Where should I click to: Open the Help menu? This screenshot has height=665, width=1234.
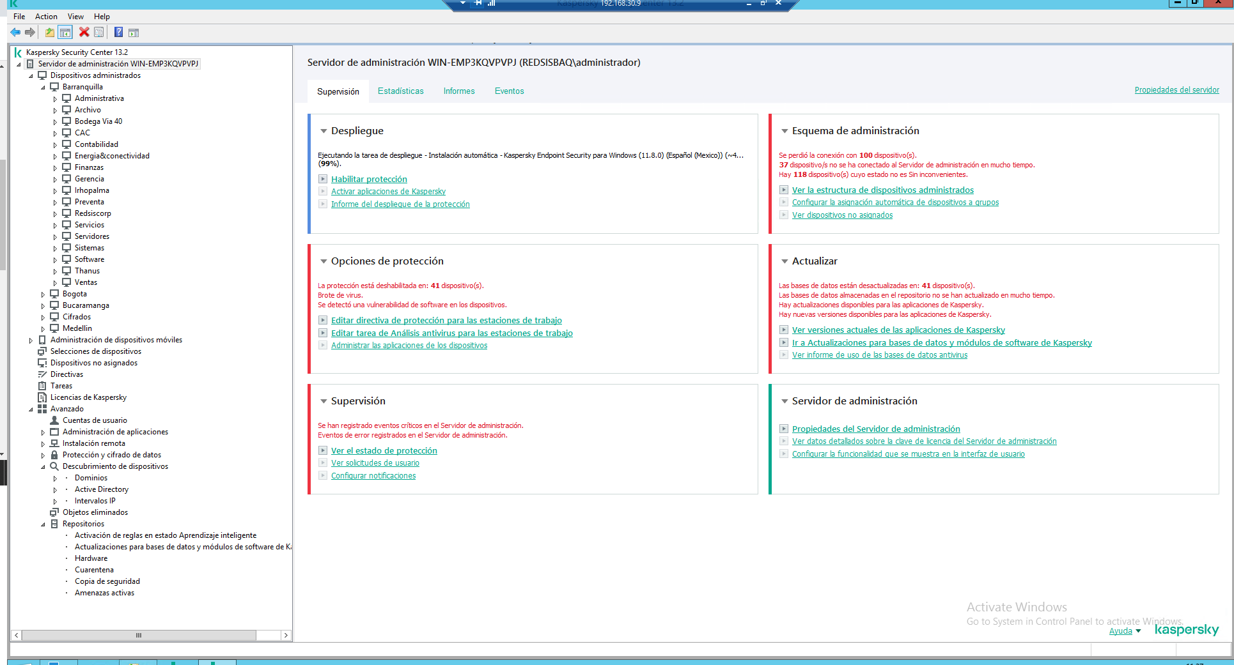[102, 17]
